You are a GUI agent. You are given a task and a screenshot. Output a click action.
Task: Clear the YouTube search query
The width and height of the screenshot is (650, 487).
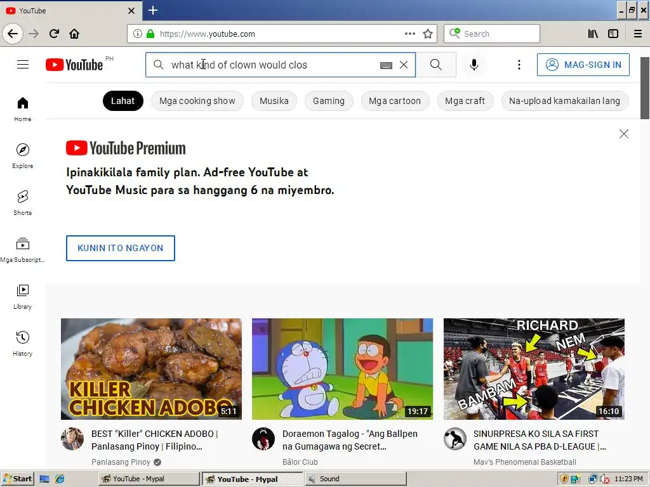click(403, 65)
